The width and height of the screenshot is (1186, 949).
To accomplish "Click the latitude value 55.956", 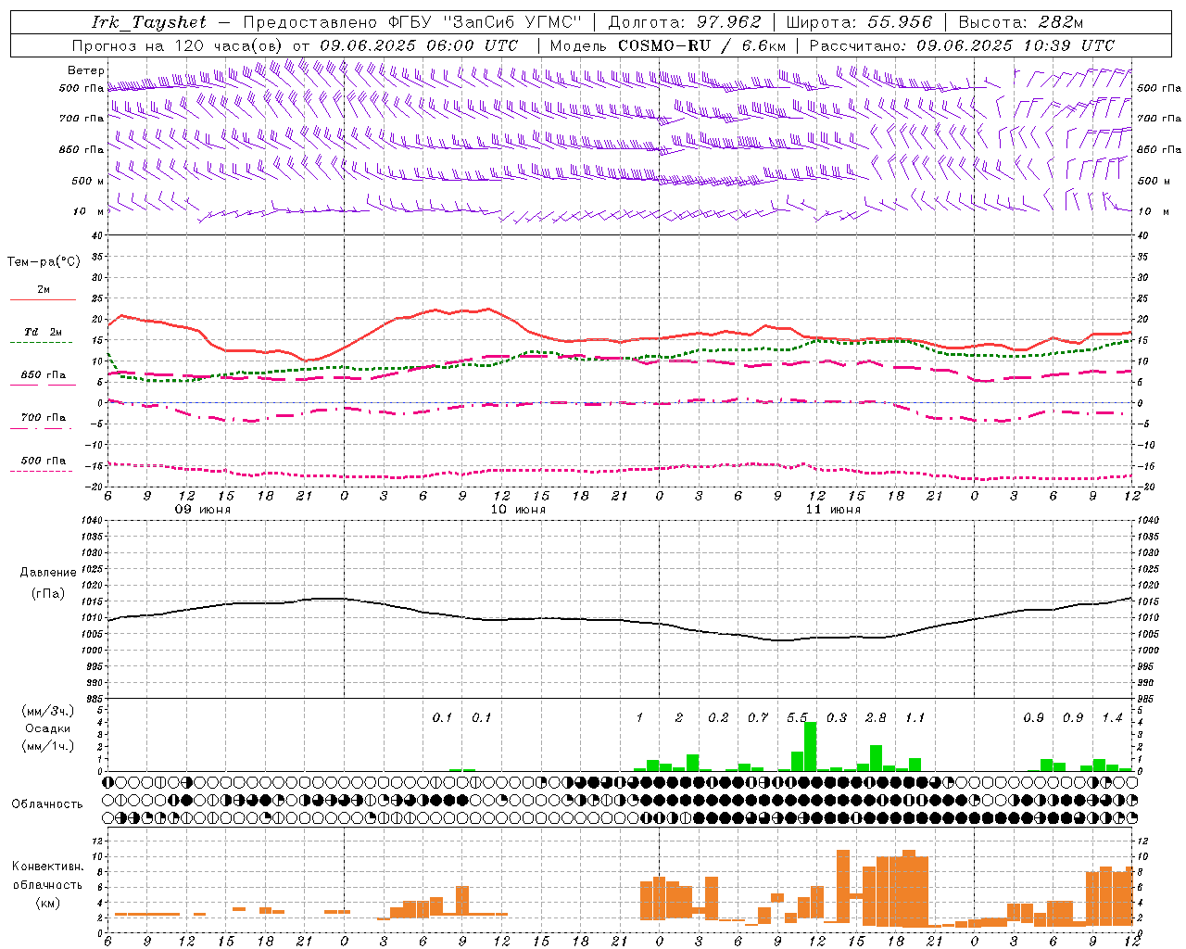I will tap(900, 22).
